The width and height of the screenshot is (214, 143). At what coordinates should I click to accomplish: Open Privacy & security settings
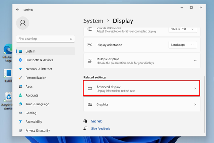point(37,130)
